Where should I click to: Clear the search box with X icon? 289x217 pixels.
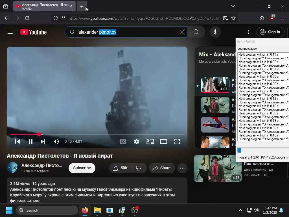(x=182, y=32)
